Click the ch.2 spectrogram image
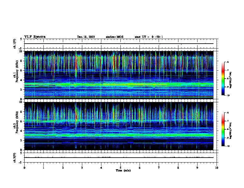This screenshot has height=188, width=244. pyautogui.click(x=119, y=126)
